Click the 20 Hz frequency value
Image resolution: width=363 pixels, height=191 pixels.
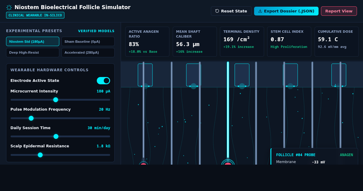(105, 109)
